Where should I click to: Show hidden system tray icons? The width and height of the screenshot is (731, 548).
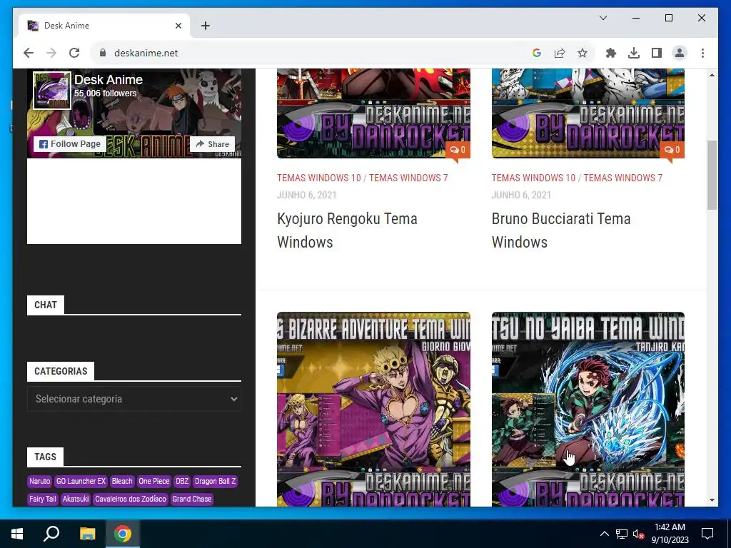click(x=604, y=534)
